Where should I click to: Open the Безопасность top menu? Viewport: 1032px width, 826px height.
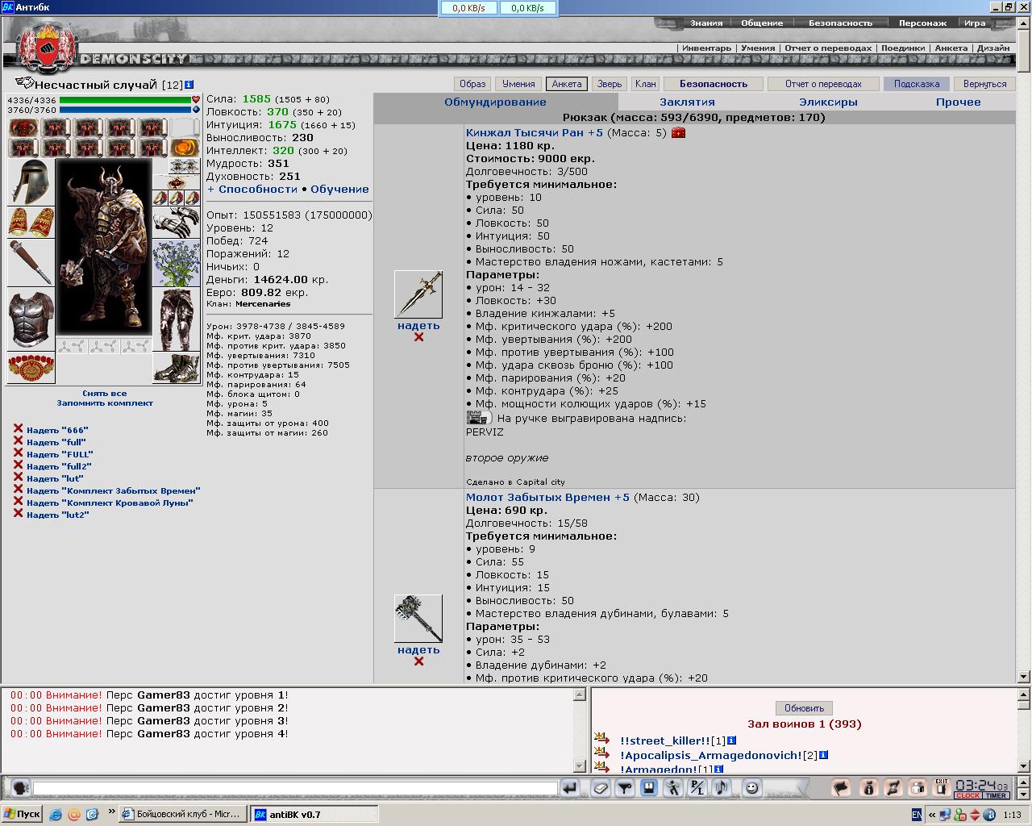pyautogui.click(x=840, y=23)
